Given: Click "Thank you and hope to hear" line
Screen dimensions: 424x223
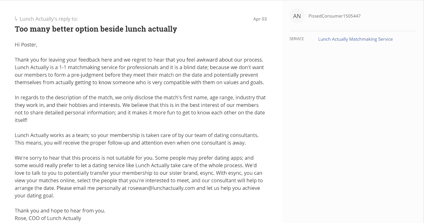Looking at the screenshot, I should 60,211.
